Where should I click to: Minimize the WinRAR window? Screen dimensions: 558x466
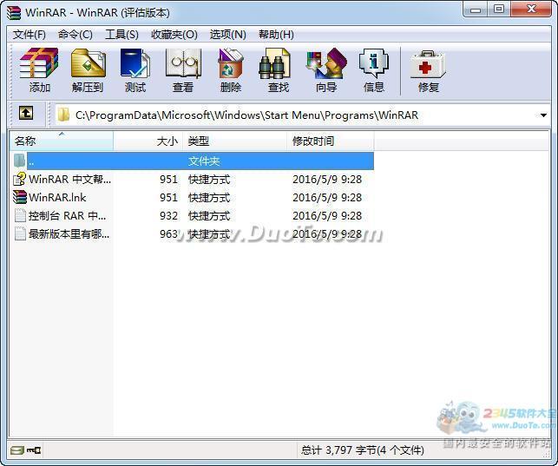tap(476, 10)
